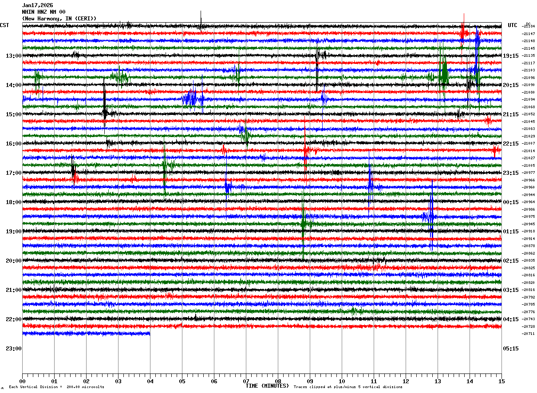Click minute tick label "11" on time axis

tap(374, 381)
